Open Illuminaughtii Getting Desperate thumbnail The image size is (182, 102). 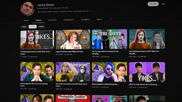click(x=109, y=72)
